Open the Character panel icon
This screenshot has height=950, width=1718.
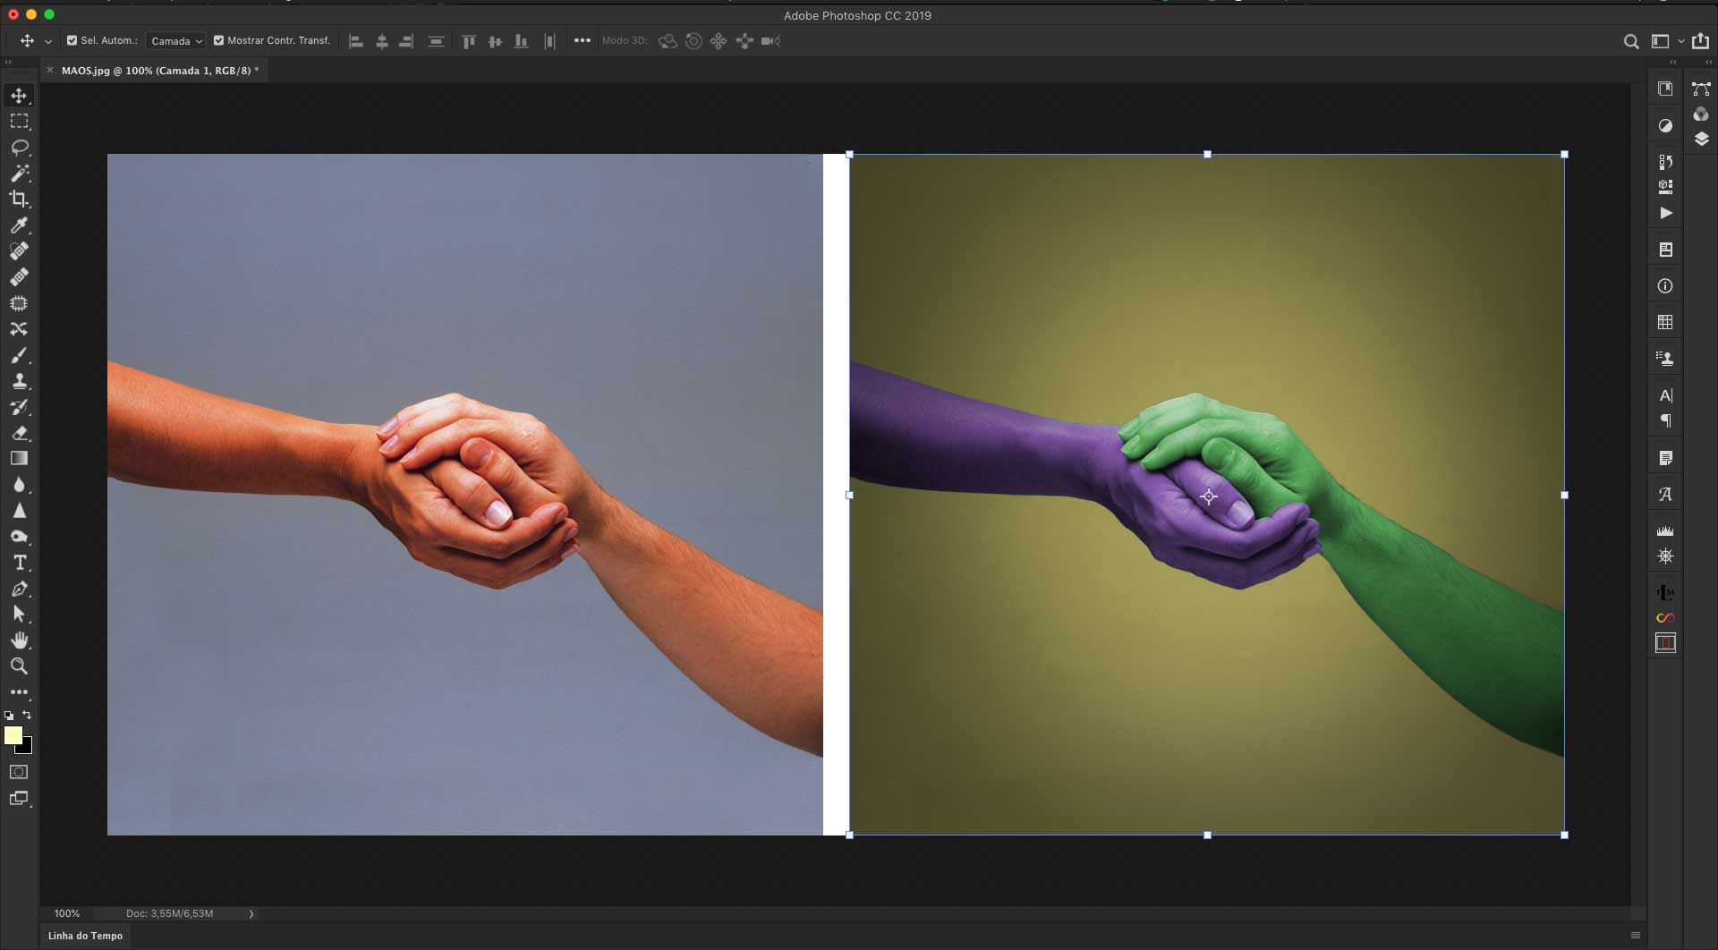coord(1665,395)
